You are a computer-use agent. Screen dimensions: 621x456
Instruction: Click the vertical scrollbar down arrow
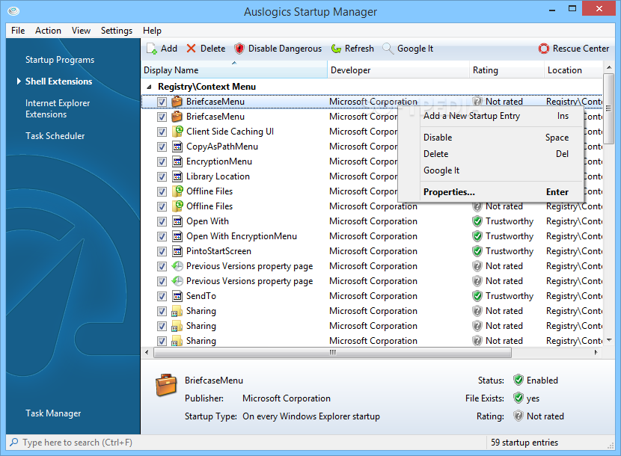[609, 340]
